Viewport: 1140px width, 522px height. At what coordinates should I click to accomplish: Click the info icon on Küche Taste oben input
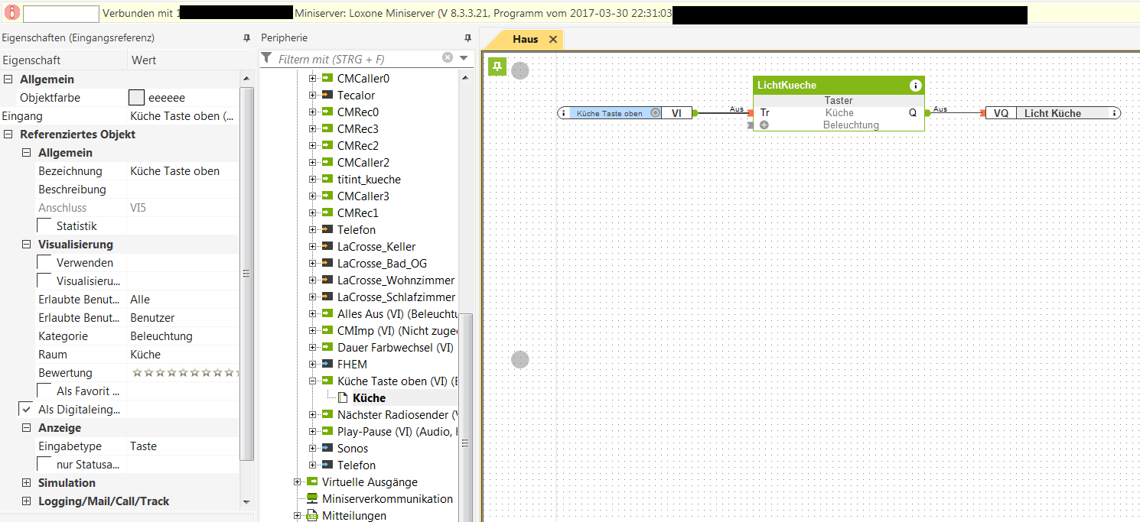click(x=564, y=113)
